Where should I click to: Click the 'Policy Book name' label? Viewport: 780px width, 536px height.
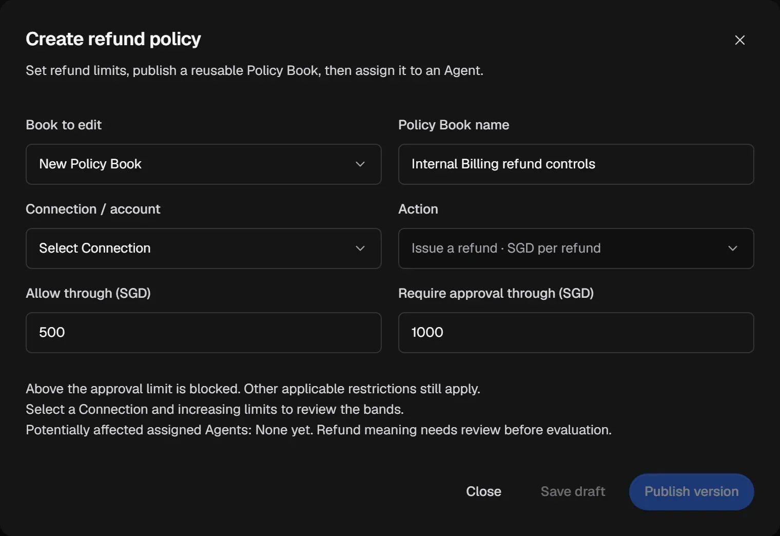[x=454, y=125]
